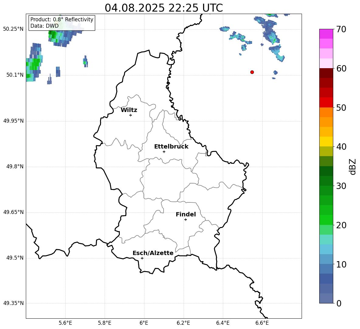Click the Esch/Alzette cross marker
Screen dimensions: 360x329
(x=142, y=258)
